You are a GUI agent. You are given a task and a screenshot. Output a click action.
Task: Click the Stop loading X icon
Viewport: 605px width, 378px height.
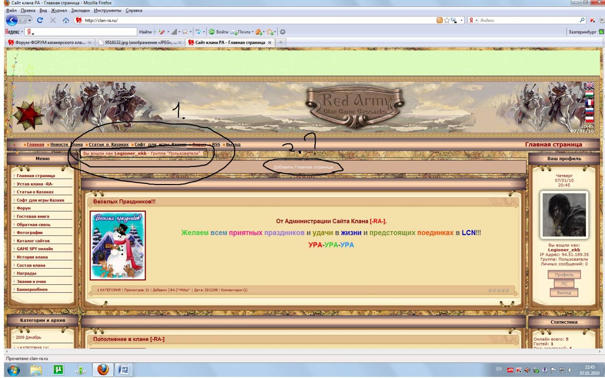[53, 20]
